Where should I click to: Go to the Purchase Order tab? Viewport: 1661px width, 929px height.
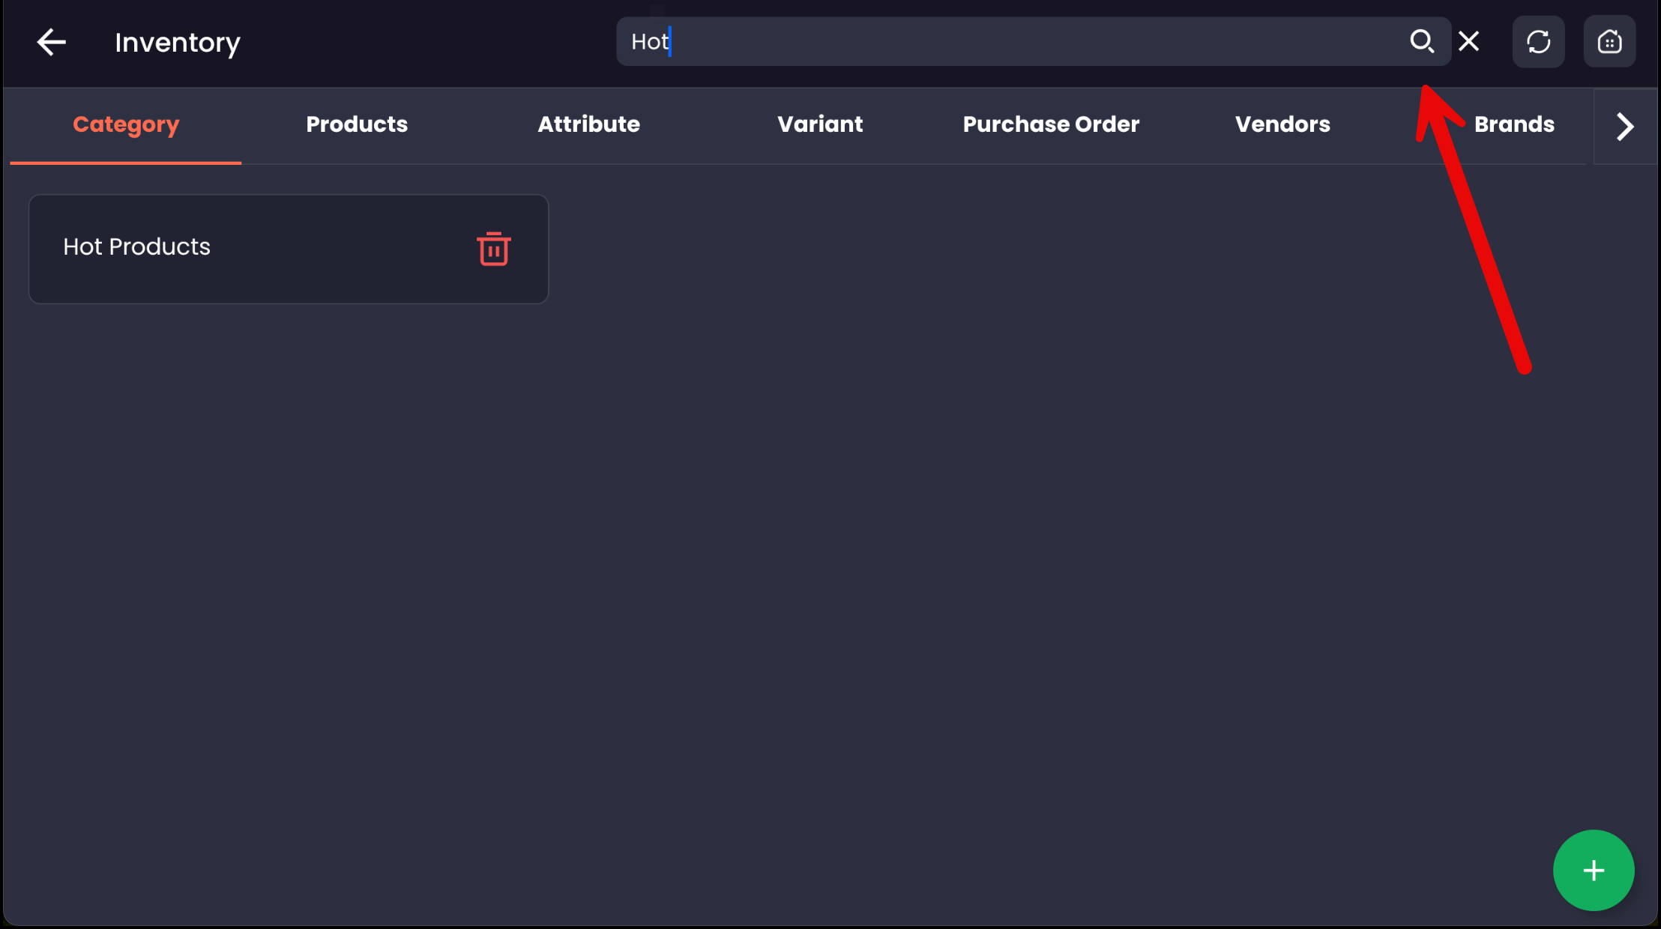click(1051, 124)
